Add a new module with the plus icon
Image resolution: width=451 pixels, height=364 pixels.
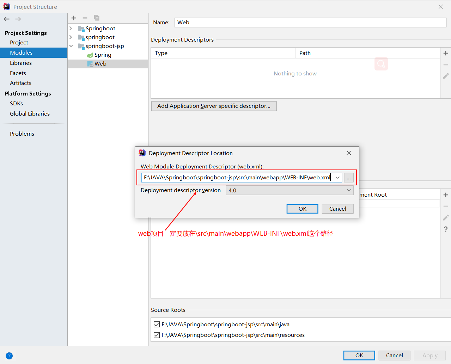coord(74,18)
